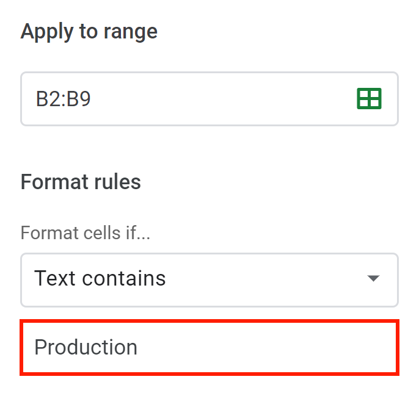Image resolution: width=419 pixels, height=396 pixels.
Task: Click the Format rules heading
Action: [81, 182]
